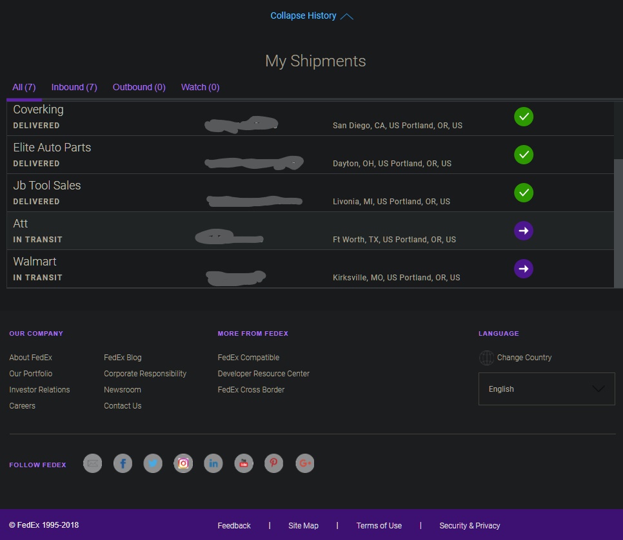Click the green delivered checkmark for Coverking
623x540 pixels.
[x=524, y=117]
